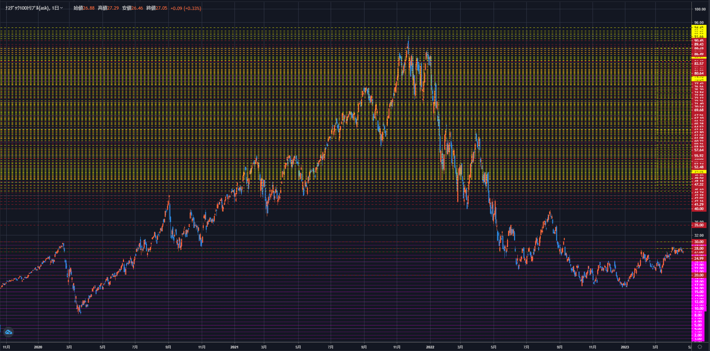Image resolution: width=710 pixels, height=351 pixels.
Task: Select the 69.68 price level label
Action: pos(699,110)
